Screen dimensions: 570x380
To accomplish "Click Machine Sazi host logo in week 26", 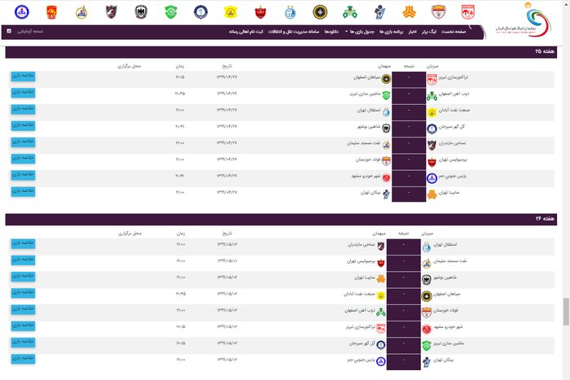I will click(427, 345).
